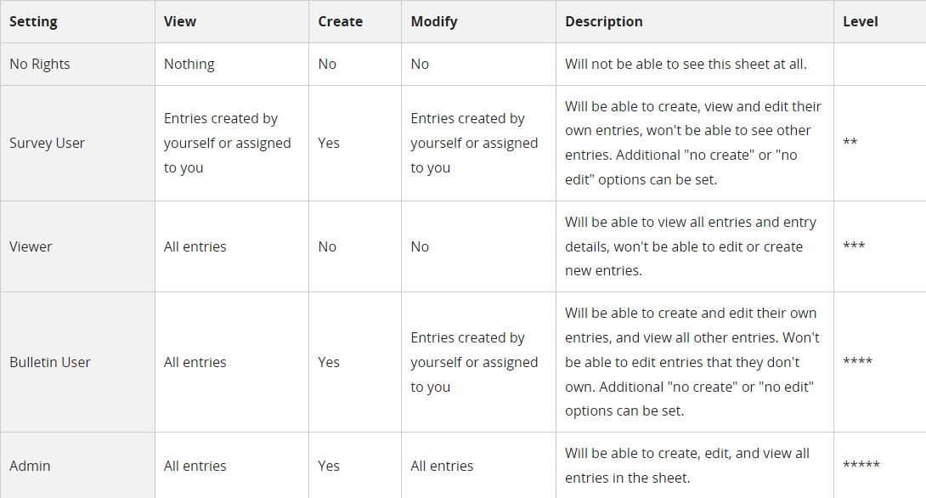926x498 pixels.
Task: Click Admin's 'All entries' Modify cell
Action: tap(442, 466)
